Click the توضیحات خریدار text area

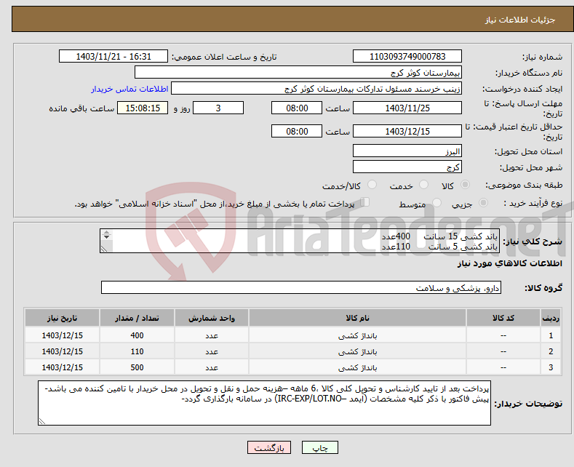pos(264,403)
